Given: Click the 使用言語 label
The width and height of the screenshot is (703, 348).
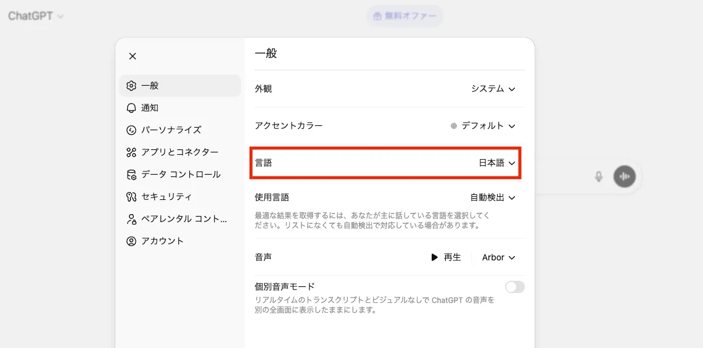Looking at the screenshot, I should [272, 197].
